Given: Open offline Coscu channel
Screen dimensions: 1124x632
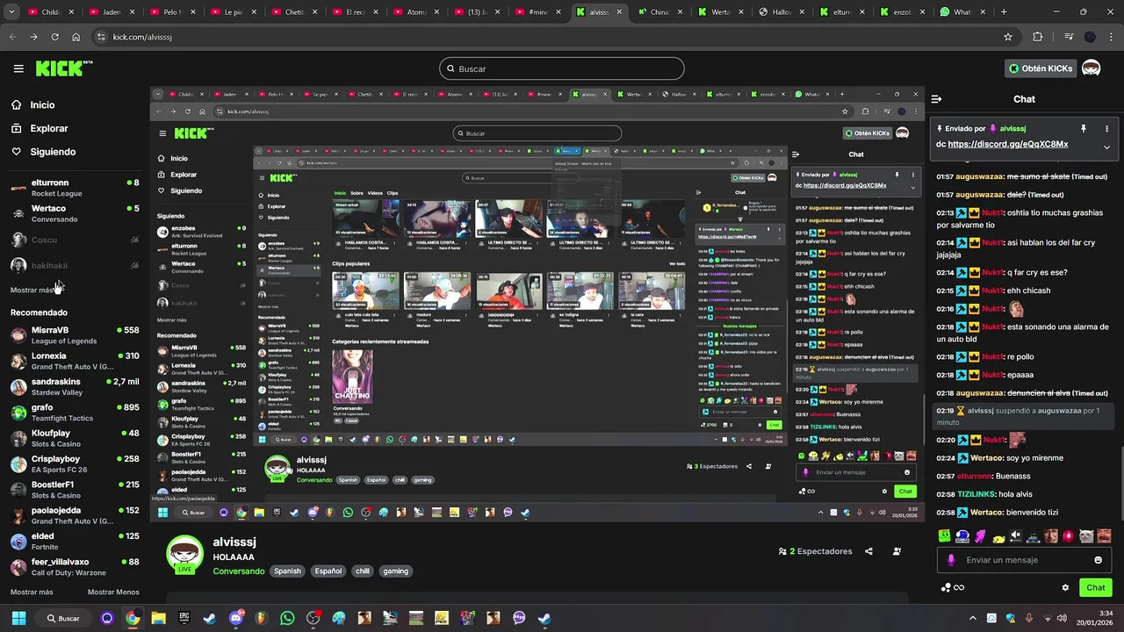Looking at the screenshot, I should point(74,240).
